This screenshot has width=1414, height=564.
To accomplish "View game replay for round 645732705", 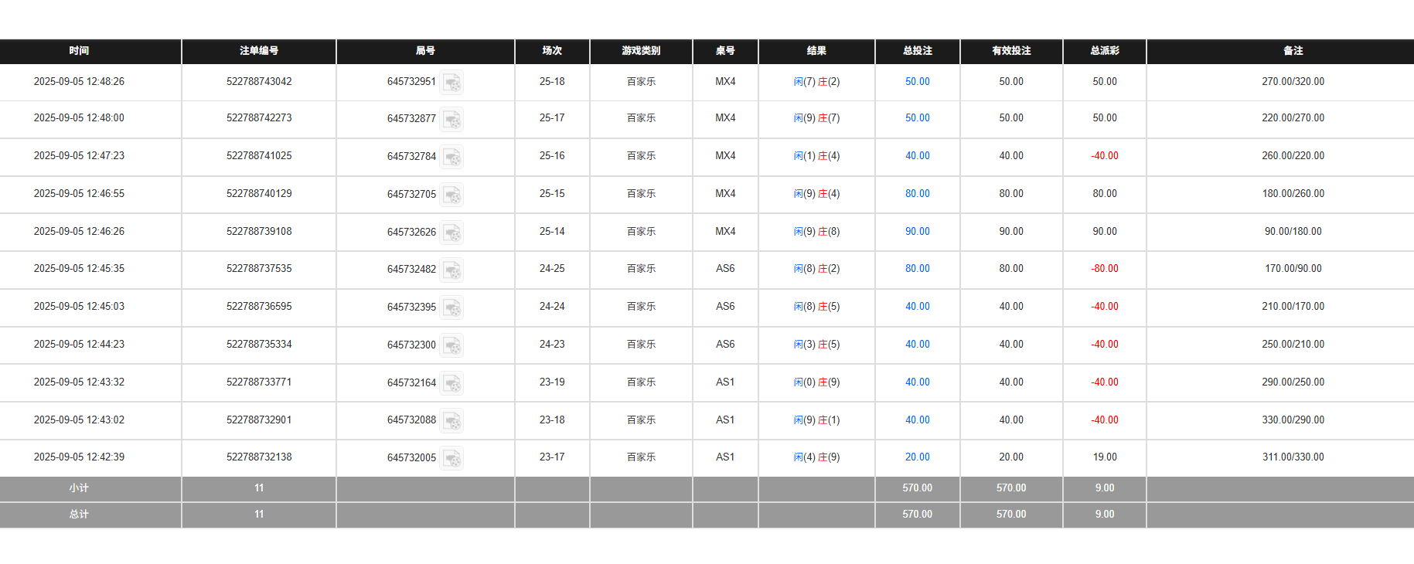I will point(451,195).
